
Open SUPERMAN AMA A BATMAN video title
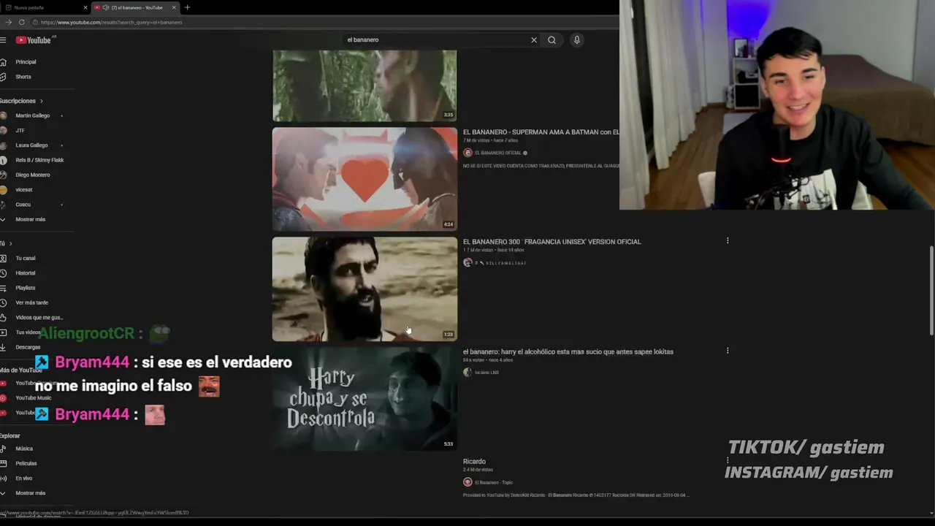pyautogui.click(x=541, y=132)
